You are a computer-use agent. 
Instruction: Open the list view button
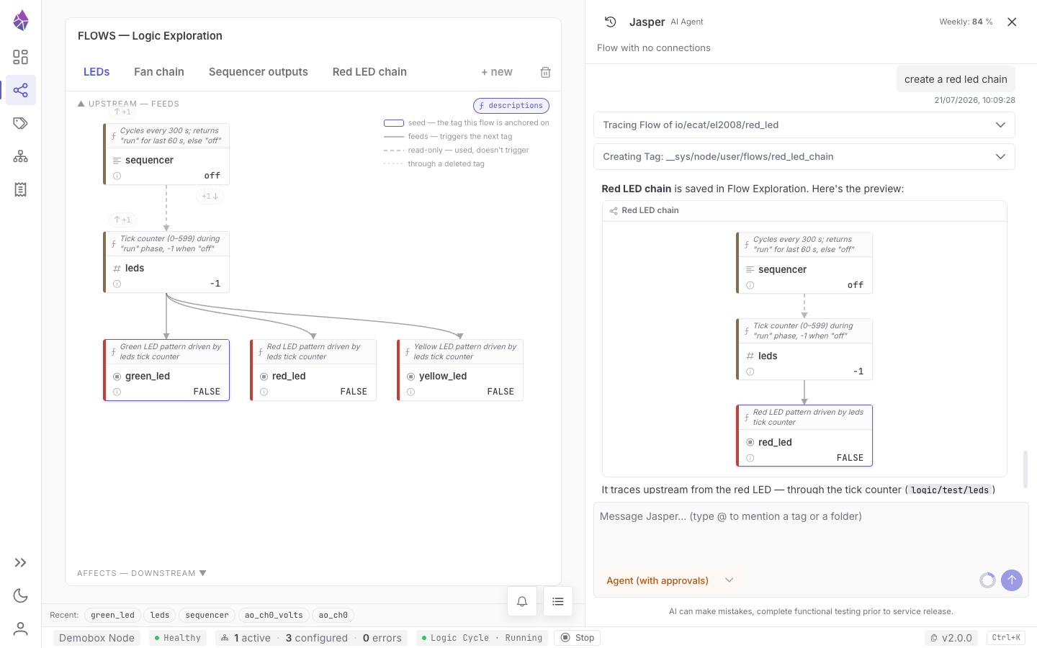coord(558,601)
